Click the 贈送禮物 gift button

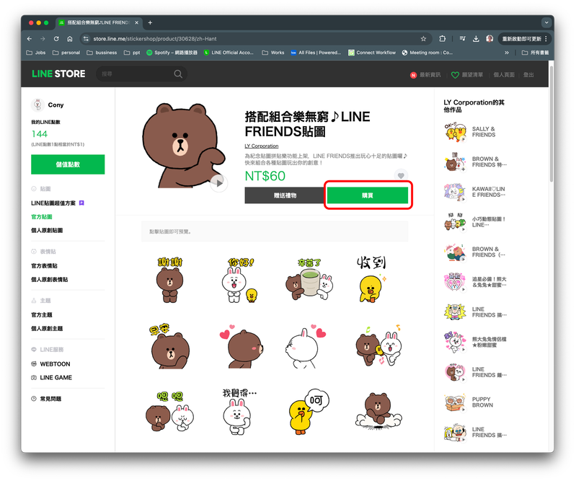pos(285,195)
